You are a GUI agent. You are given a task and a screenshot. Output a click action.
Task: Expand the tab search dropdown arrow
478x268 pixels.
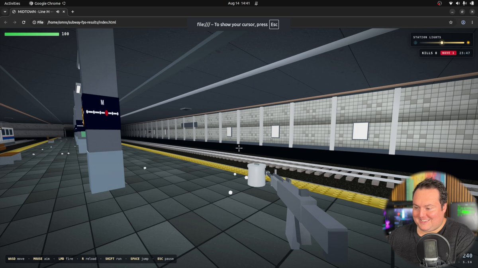click(x=5, y=12)
